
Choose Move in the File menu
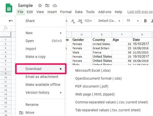41,113
